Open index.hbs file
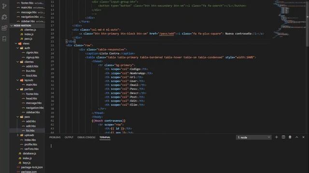The width and height of the screenshot is (309, 173). (x=30, y=140)
